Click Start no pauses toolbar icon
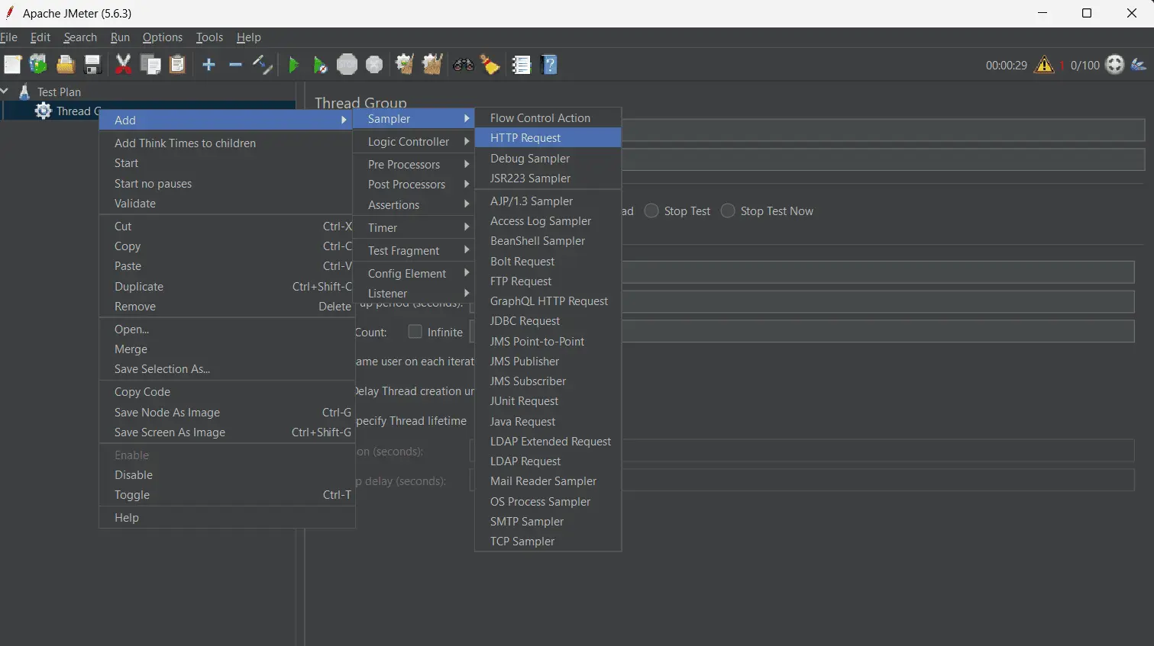The height and width of the screenshot is (646, 1154). pyautogui.click(x=320, y=65)
